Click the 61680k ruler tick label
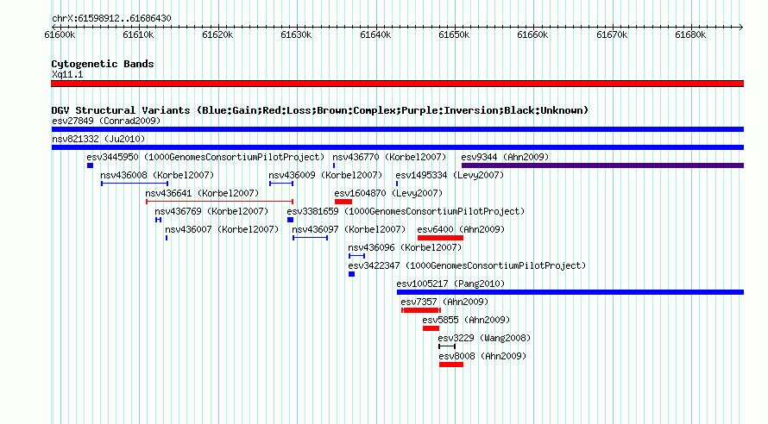This screenshot has height=424, width=768. click(x=690, y=34)
